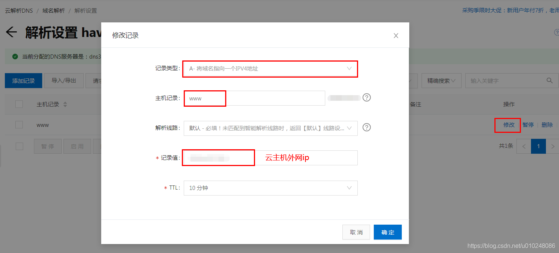Viewport: 559px width, 253px height.
Task: Open the 记录类型 dropdown
Action: (270, 69)
